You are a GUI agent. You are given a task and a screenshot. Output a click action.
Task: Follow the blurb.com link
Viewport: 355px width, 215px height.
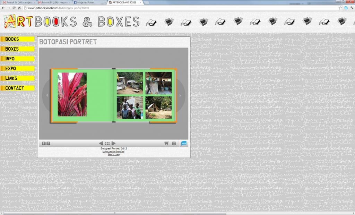click(x=114, y=155)
